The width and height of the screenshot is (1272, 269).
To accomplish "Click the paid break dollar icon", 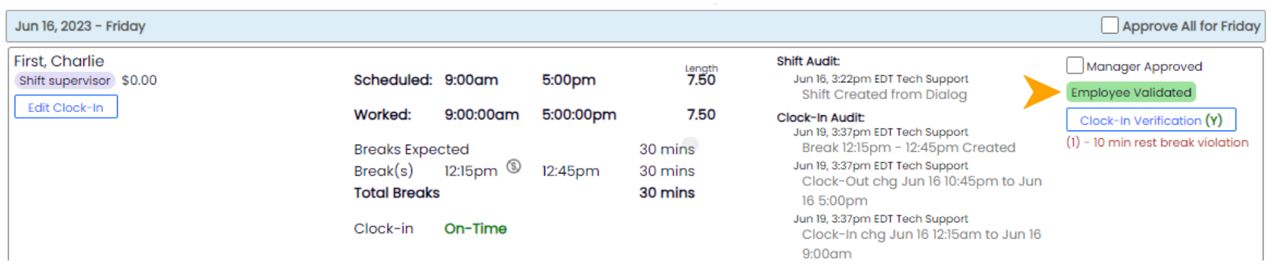I will (513, 166).
